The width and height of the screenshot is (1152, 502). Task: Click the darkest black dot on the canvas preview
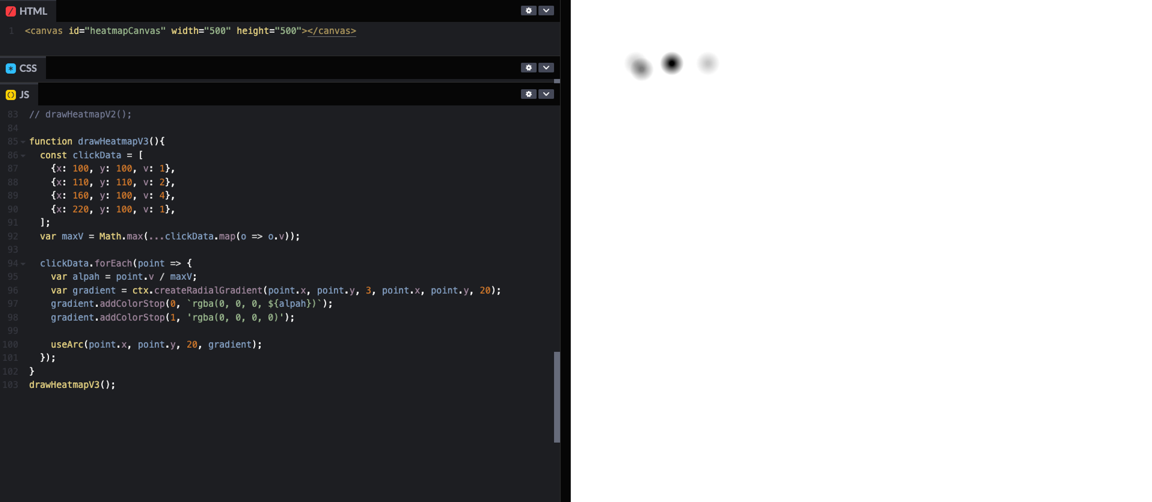(672, 63)
